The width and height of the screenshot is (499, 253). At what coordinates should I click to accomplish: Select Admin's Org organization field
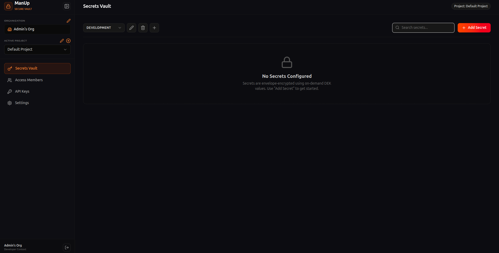37,29
